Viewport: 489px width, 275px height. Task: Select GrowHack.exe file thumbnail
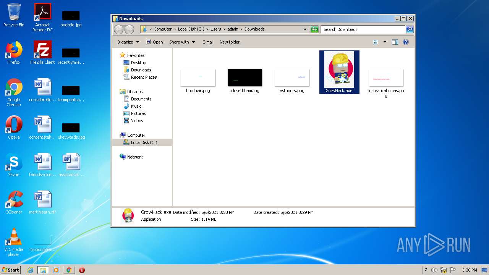coord(339,72)
